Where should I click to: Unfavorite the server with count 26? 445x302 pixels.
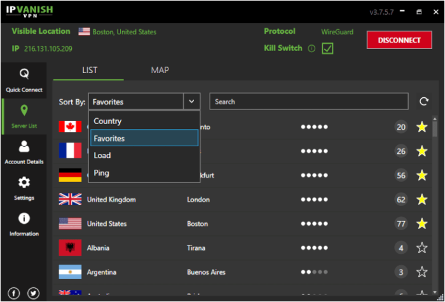[422, 151]
